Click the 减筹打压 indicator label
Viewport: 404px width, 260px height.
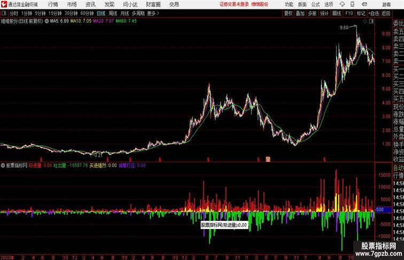tap(127, 166)
